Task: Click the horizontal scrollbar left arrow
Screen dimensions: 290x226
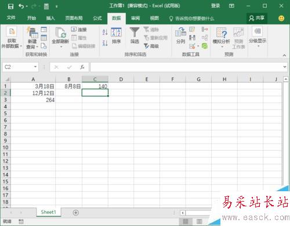Action: point(182,213)
